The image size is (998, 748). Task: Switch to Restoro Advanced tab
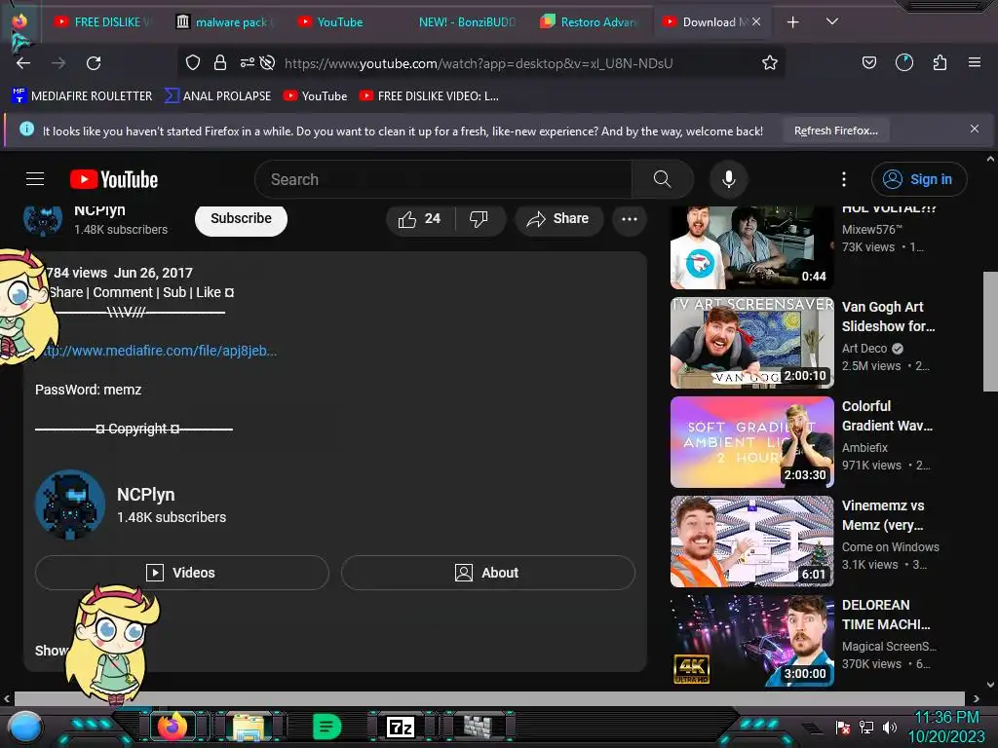588,22
